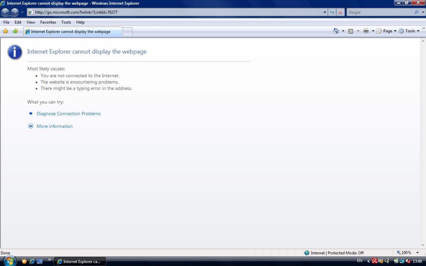Viewport: 426px width, 266px height.
Task: Open the search provider options dropdown
Action: (x=423, y=12)
